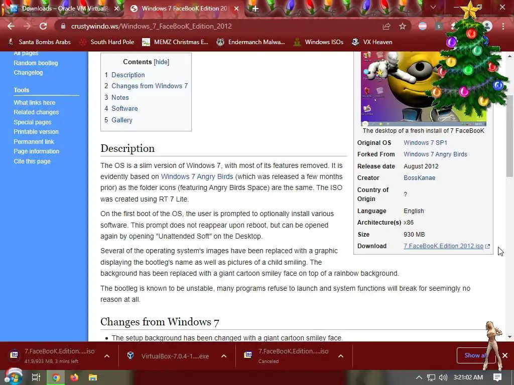Close the downloads bar
The width and height of the screenshot is (514, 385).
click(x=505, y=355)
